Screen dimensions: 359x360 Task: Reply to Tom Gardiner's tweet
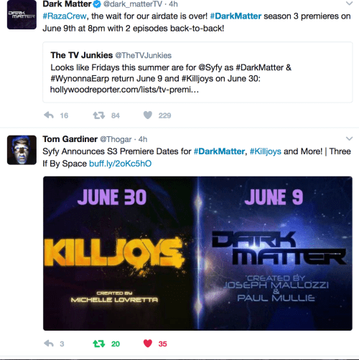point(49,344)
